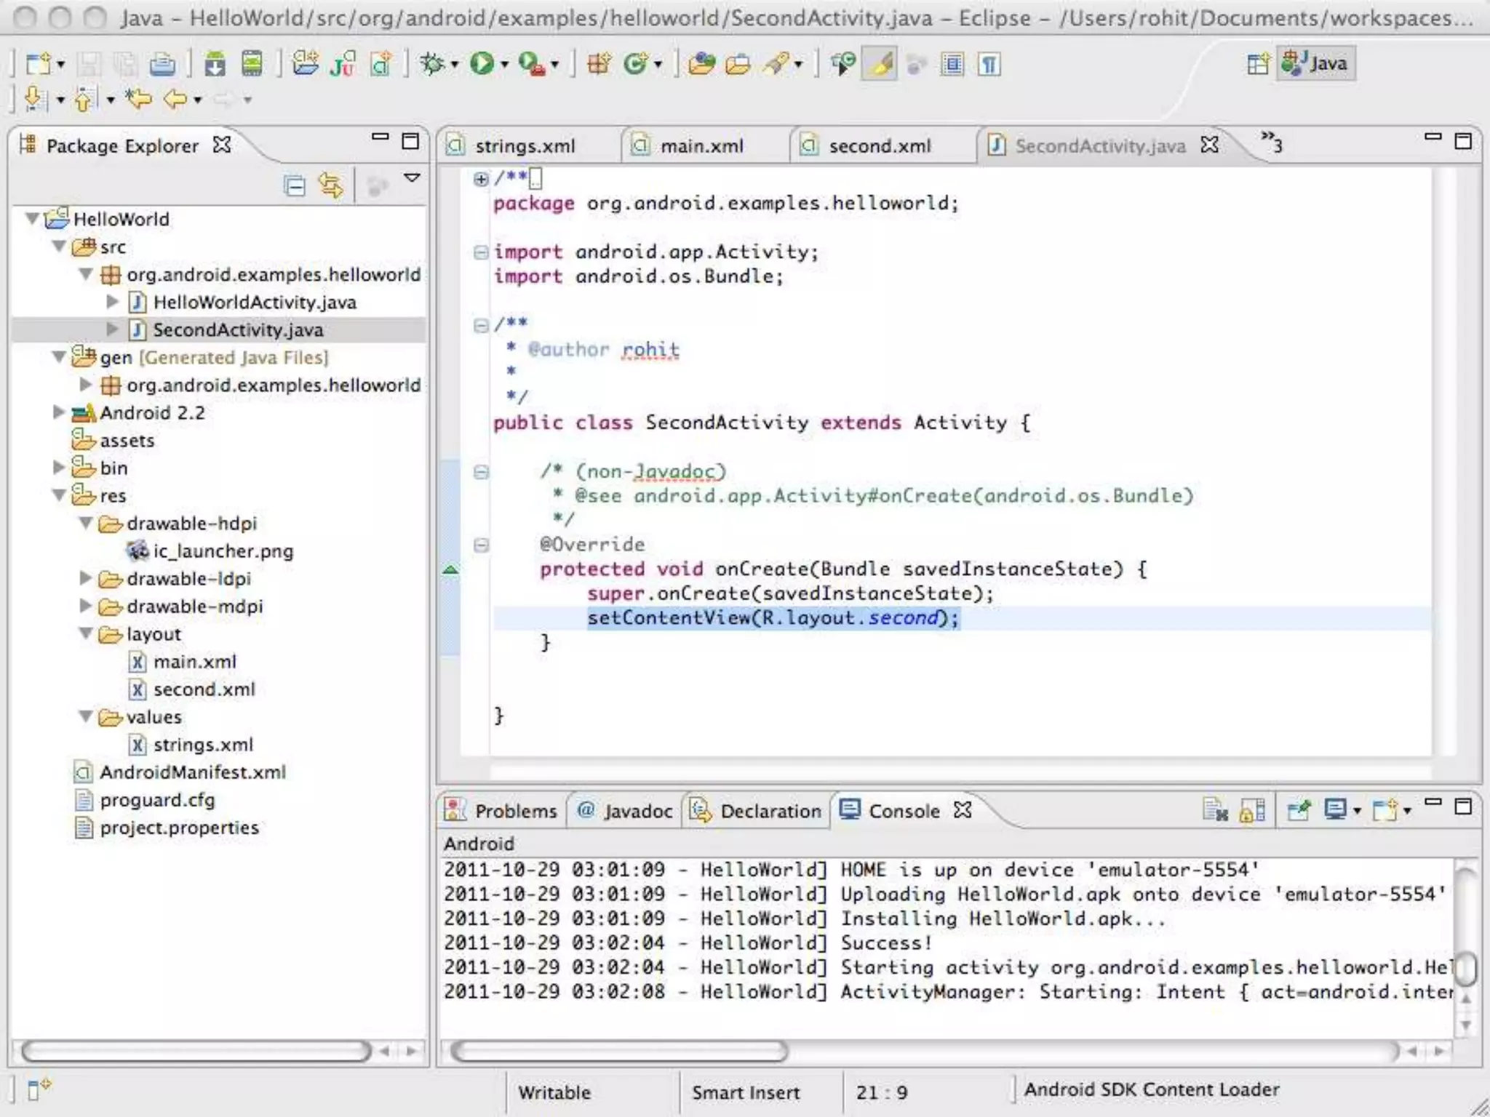The height and width of the screenshot is (1117, 1490).
Task: Click the New JUnit test icon
Action: [343, 64]
